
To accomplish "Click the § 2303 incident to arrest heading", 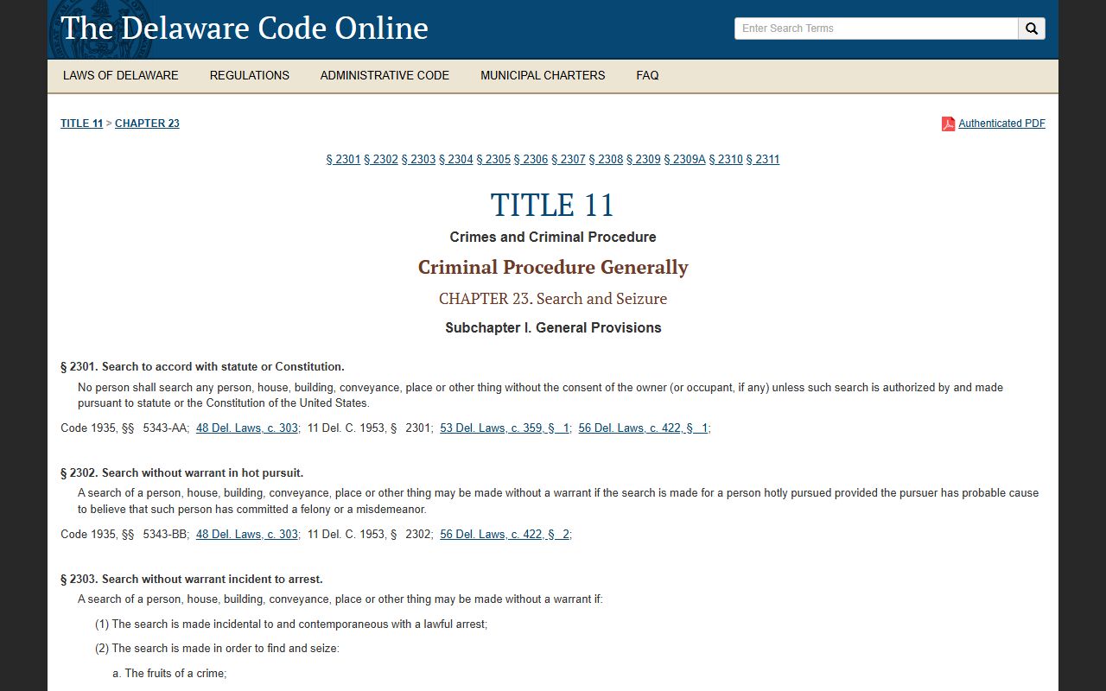I will (192, 579).
